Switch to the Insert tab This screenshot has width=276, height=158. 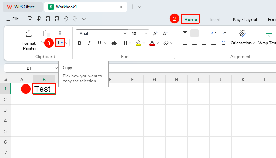click(x=215, y=20)
